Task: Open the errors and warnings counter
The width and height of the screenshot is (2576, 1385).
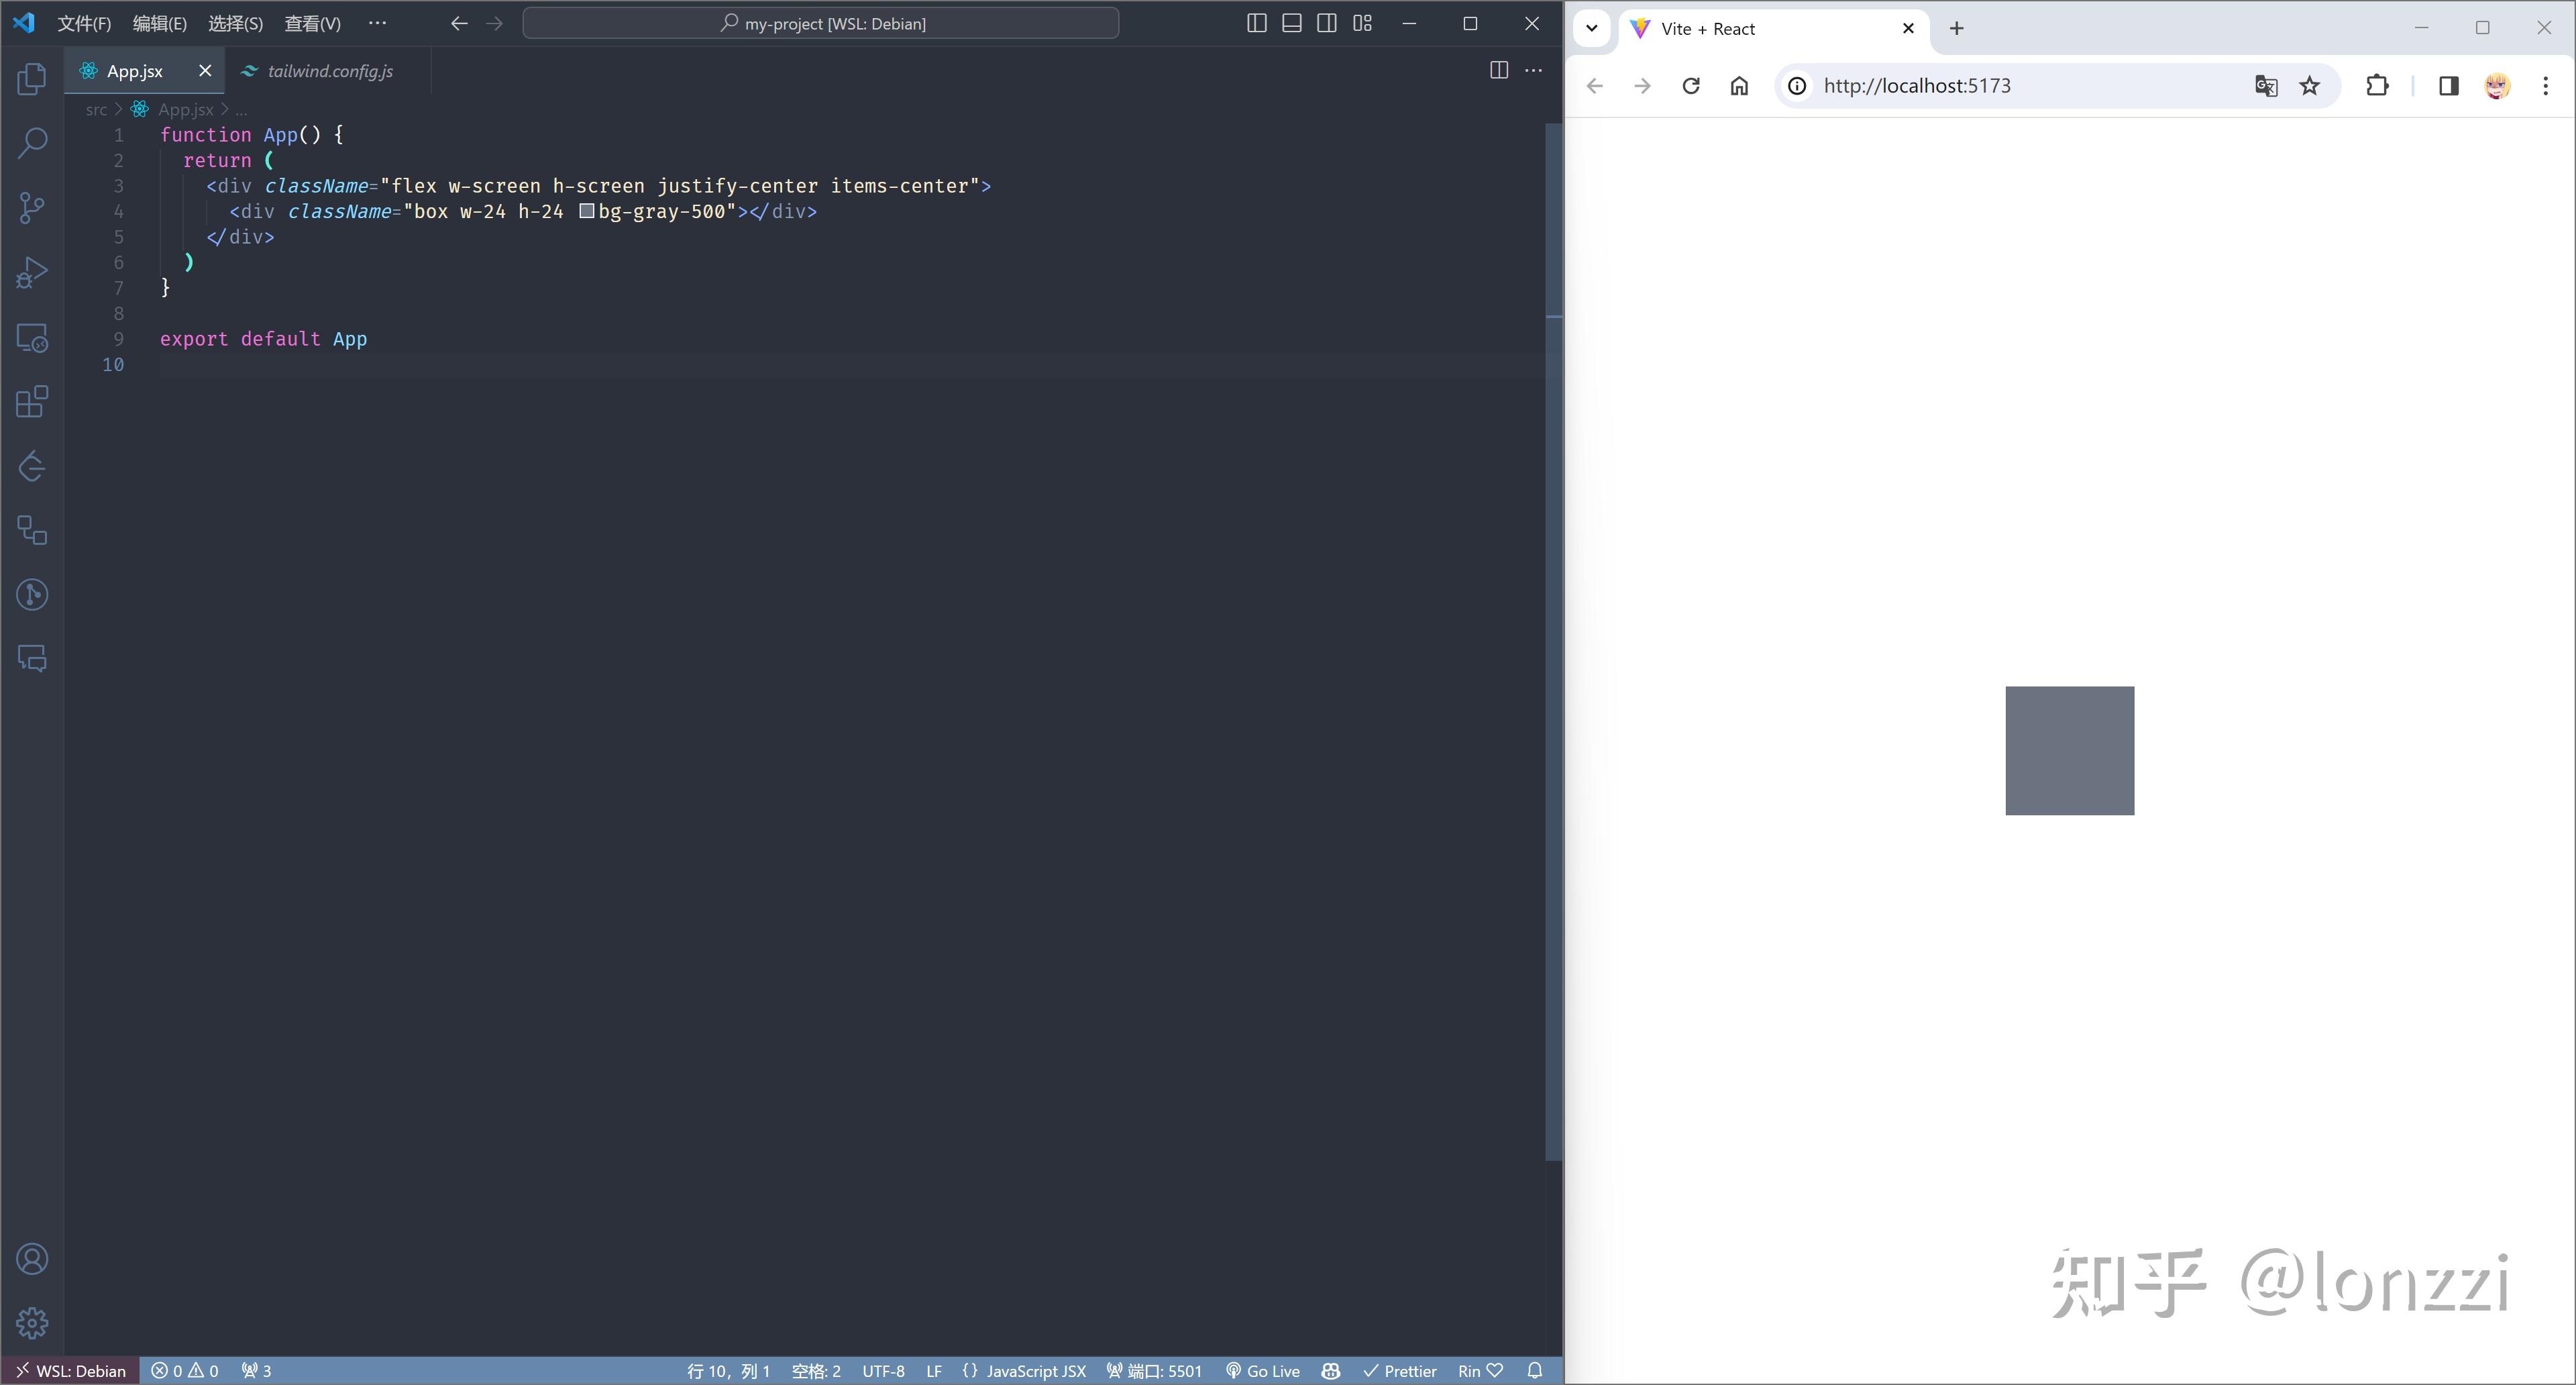Action: pos(185,1371)
